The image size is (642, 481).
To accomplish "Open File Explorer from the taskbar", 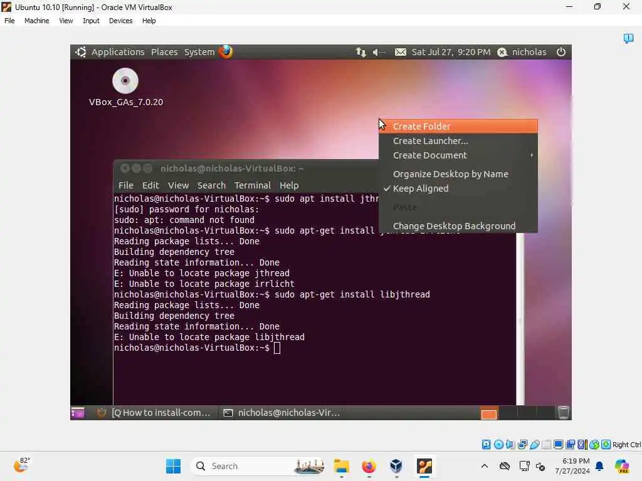I will (x=341, y=466).
